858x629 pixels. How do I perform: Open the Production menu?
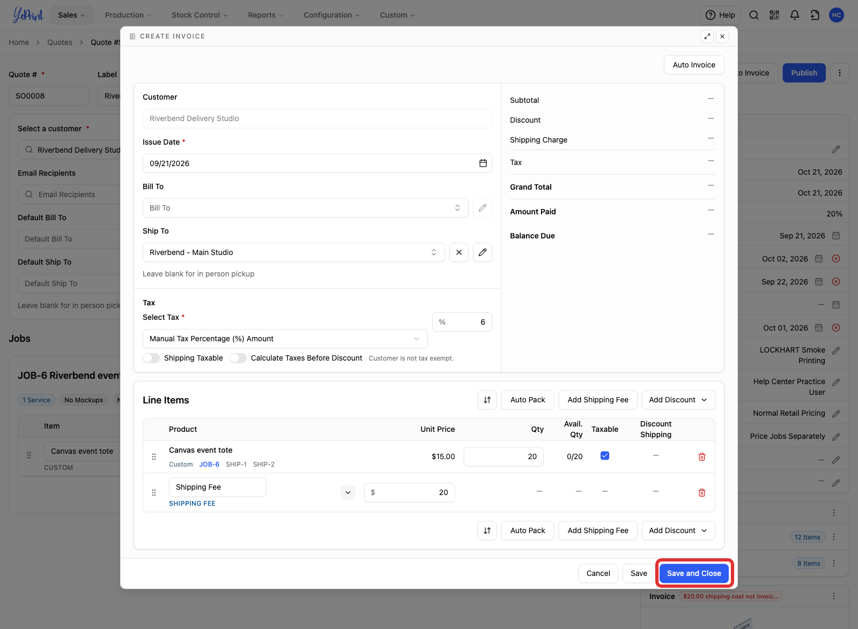point(128,15)
